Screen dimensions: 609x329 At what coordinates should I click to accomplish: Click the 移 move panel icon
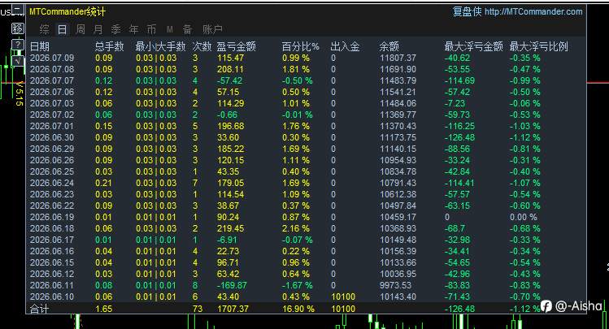point(18,28)
